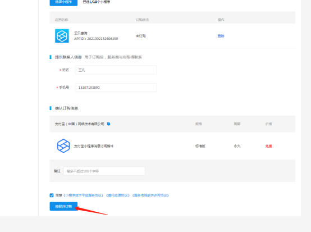Click the 未订购 status text
The image size is (311, 232).
[141, 36]
